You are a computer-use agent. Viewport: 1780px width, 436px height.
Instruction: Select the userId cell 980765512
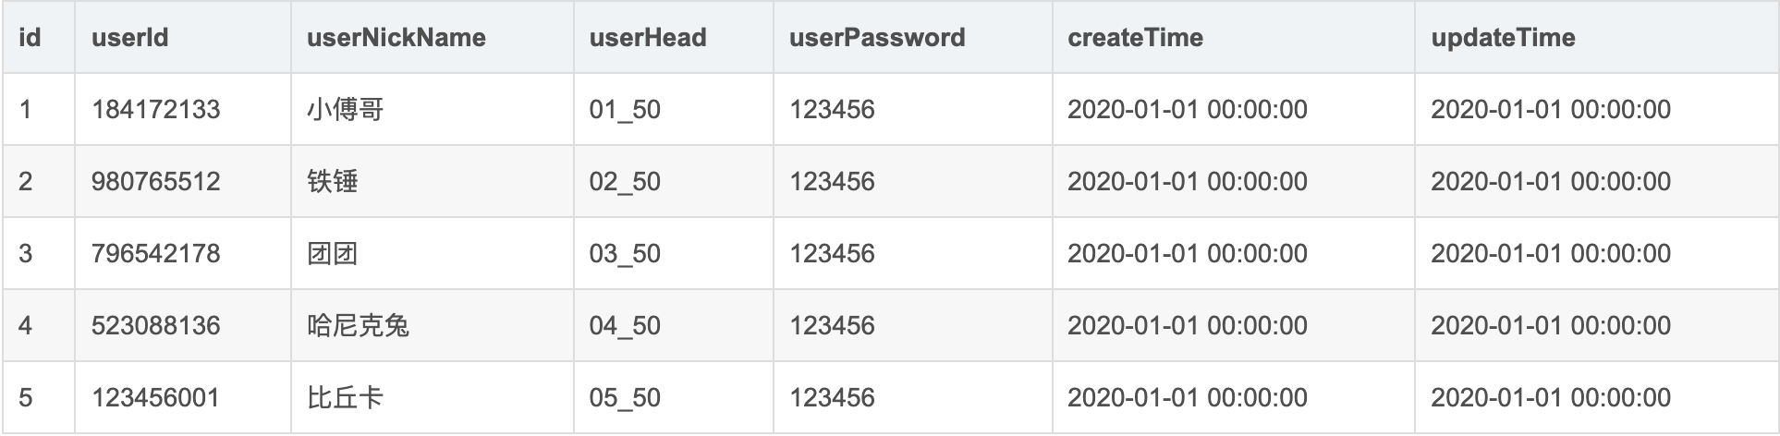click(x=156, y=181)
